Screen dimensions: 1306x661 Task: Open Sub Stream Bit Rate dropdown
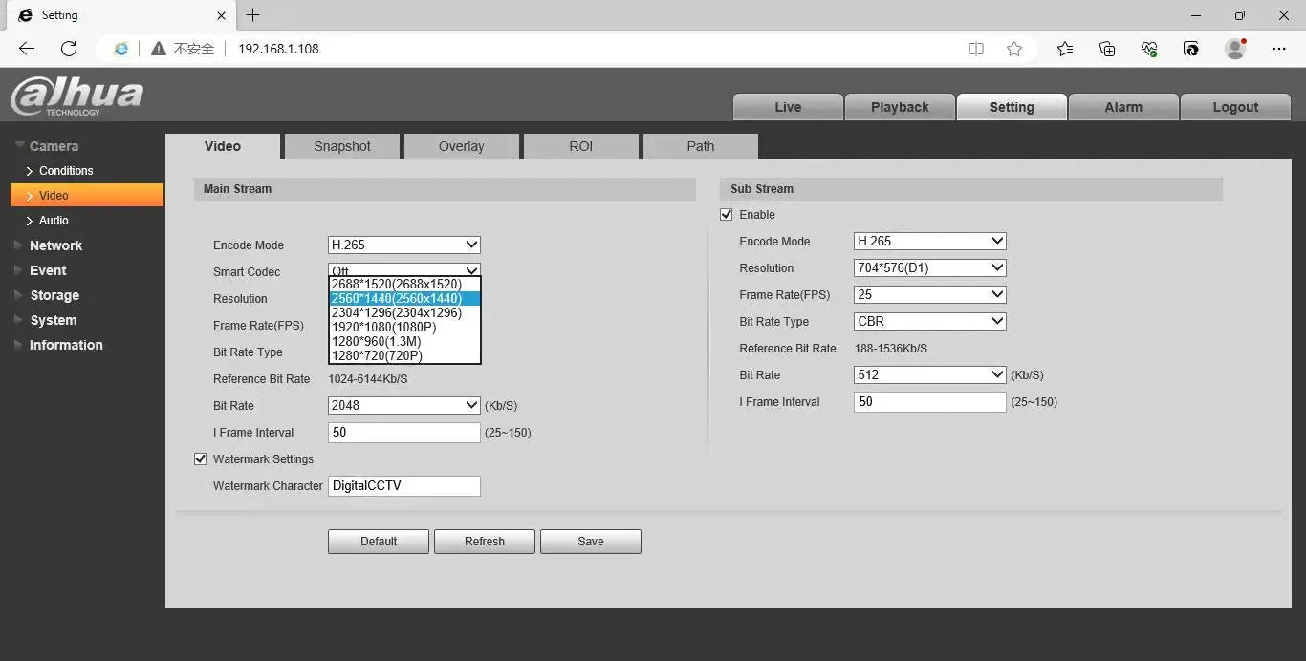930,375
